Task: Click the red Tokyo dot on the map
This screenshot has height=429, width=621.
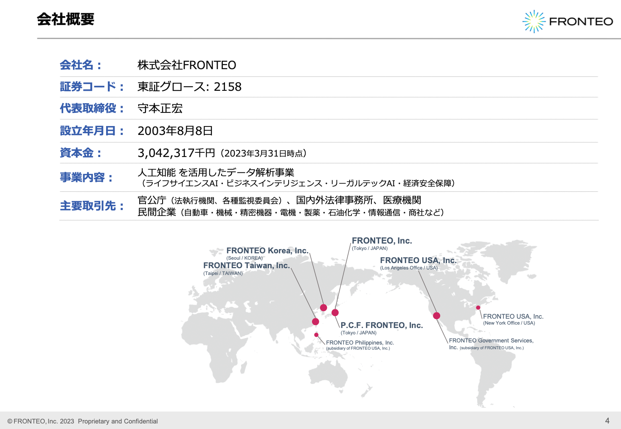Action: [x=335, y=313]
